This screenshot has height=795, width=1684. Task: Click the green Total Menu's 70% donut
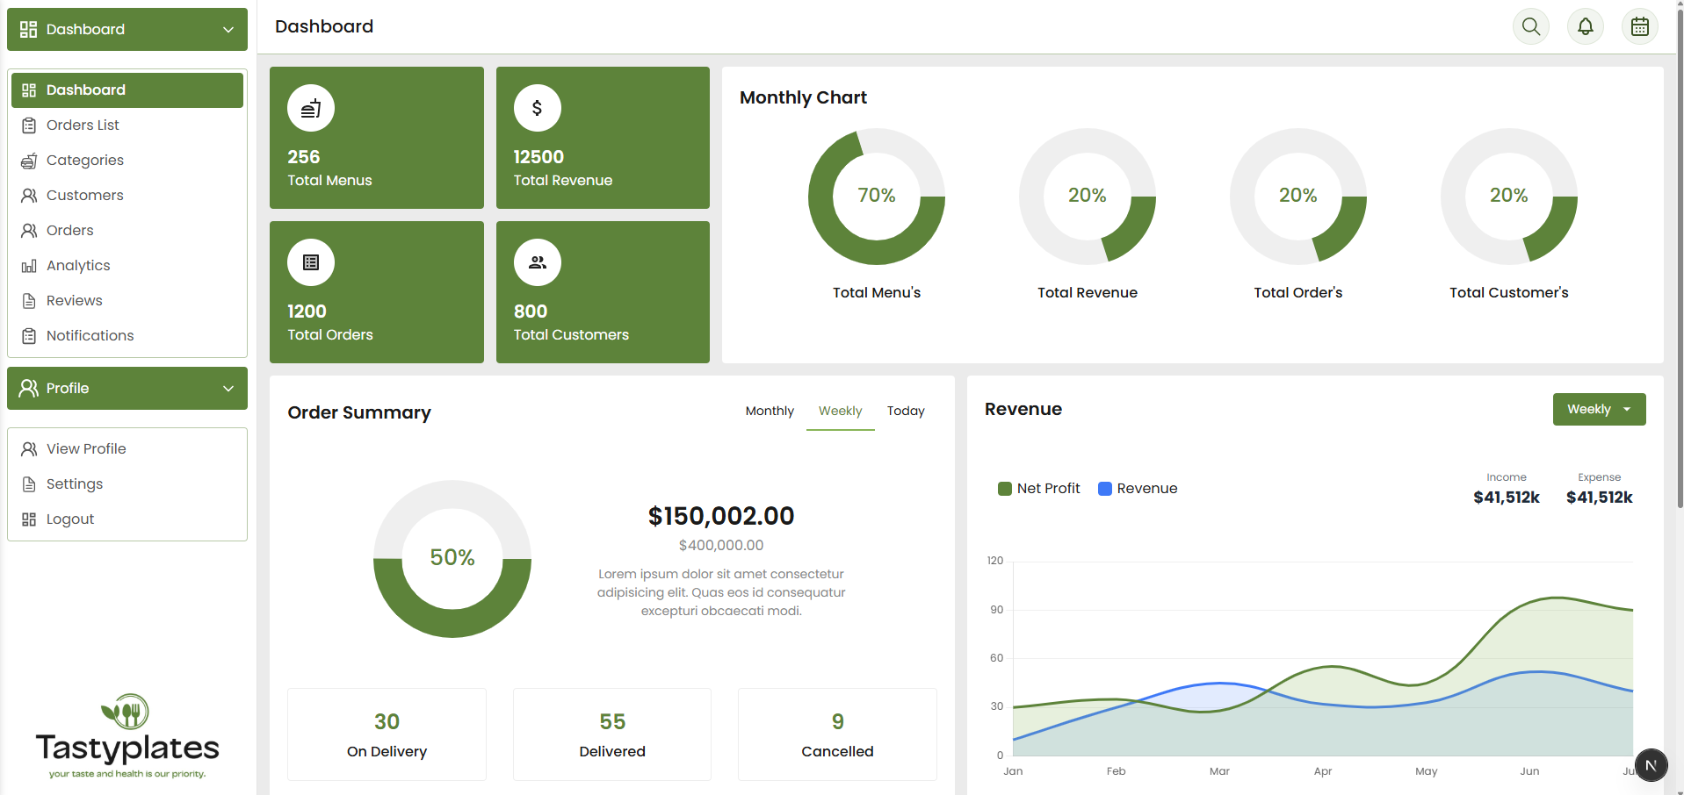coord(876,197)
